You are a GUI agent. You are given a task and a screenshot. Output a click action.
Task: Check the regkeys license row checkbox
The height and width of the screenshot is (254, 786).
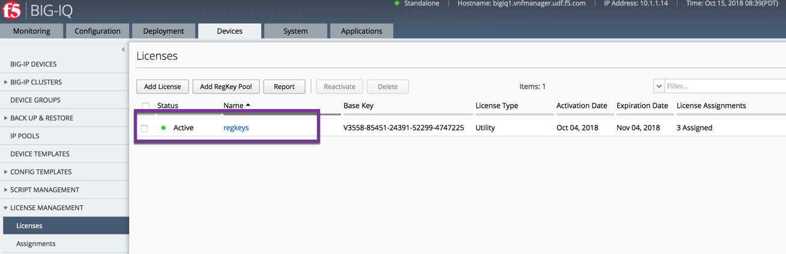click(x=144, y=128)
